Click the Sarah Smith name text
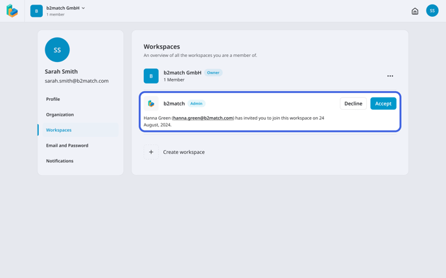Screen dimensions: 446x278 tap(61, 72)
